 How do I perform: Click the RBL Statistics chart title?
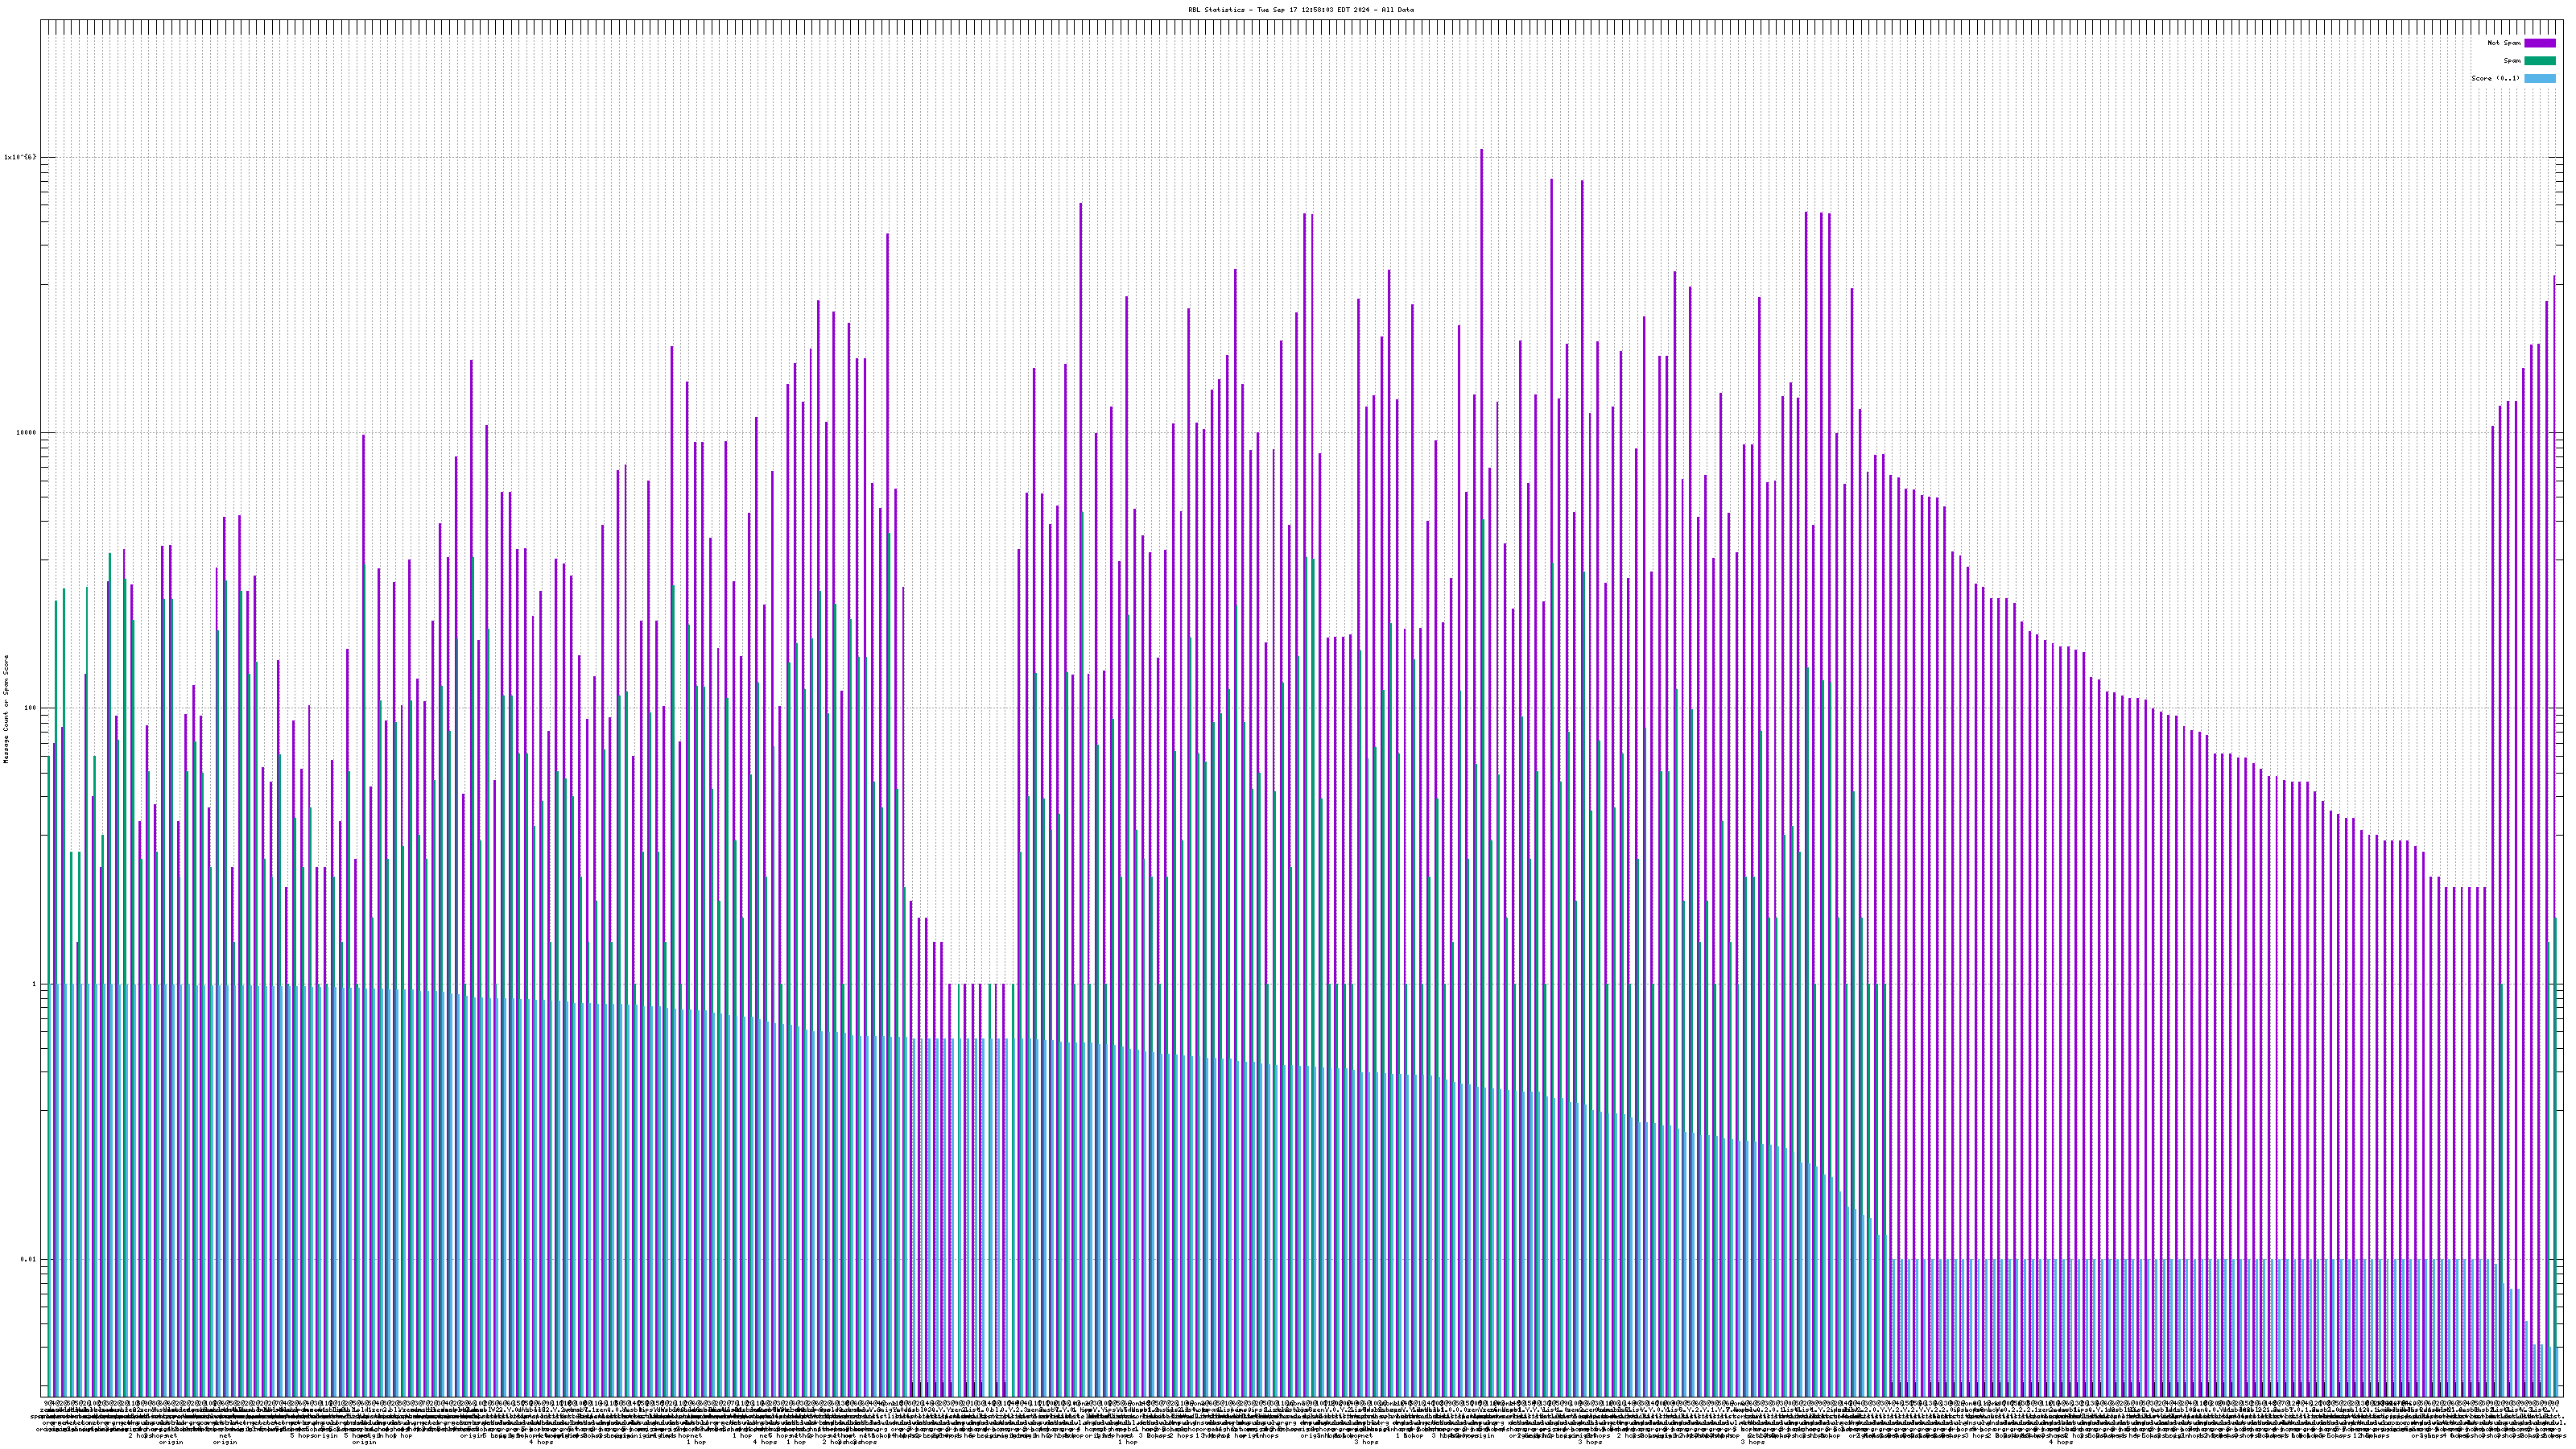[x=1300, y=10]
